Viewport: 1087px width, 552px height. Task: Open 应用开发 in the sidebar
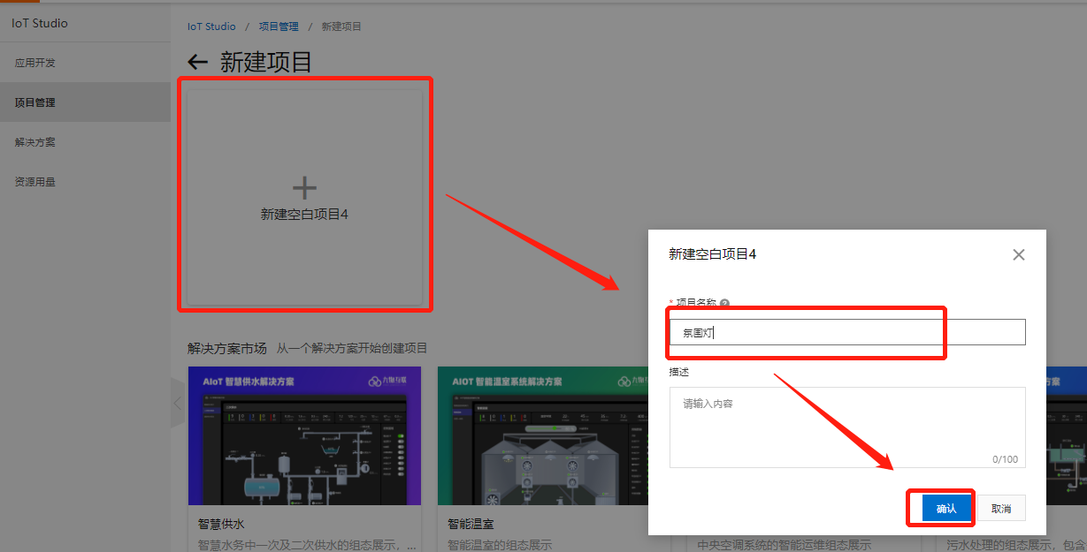[35, 63]
